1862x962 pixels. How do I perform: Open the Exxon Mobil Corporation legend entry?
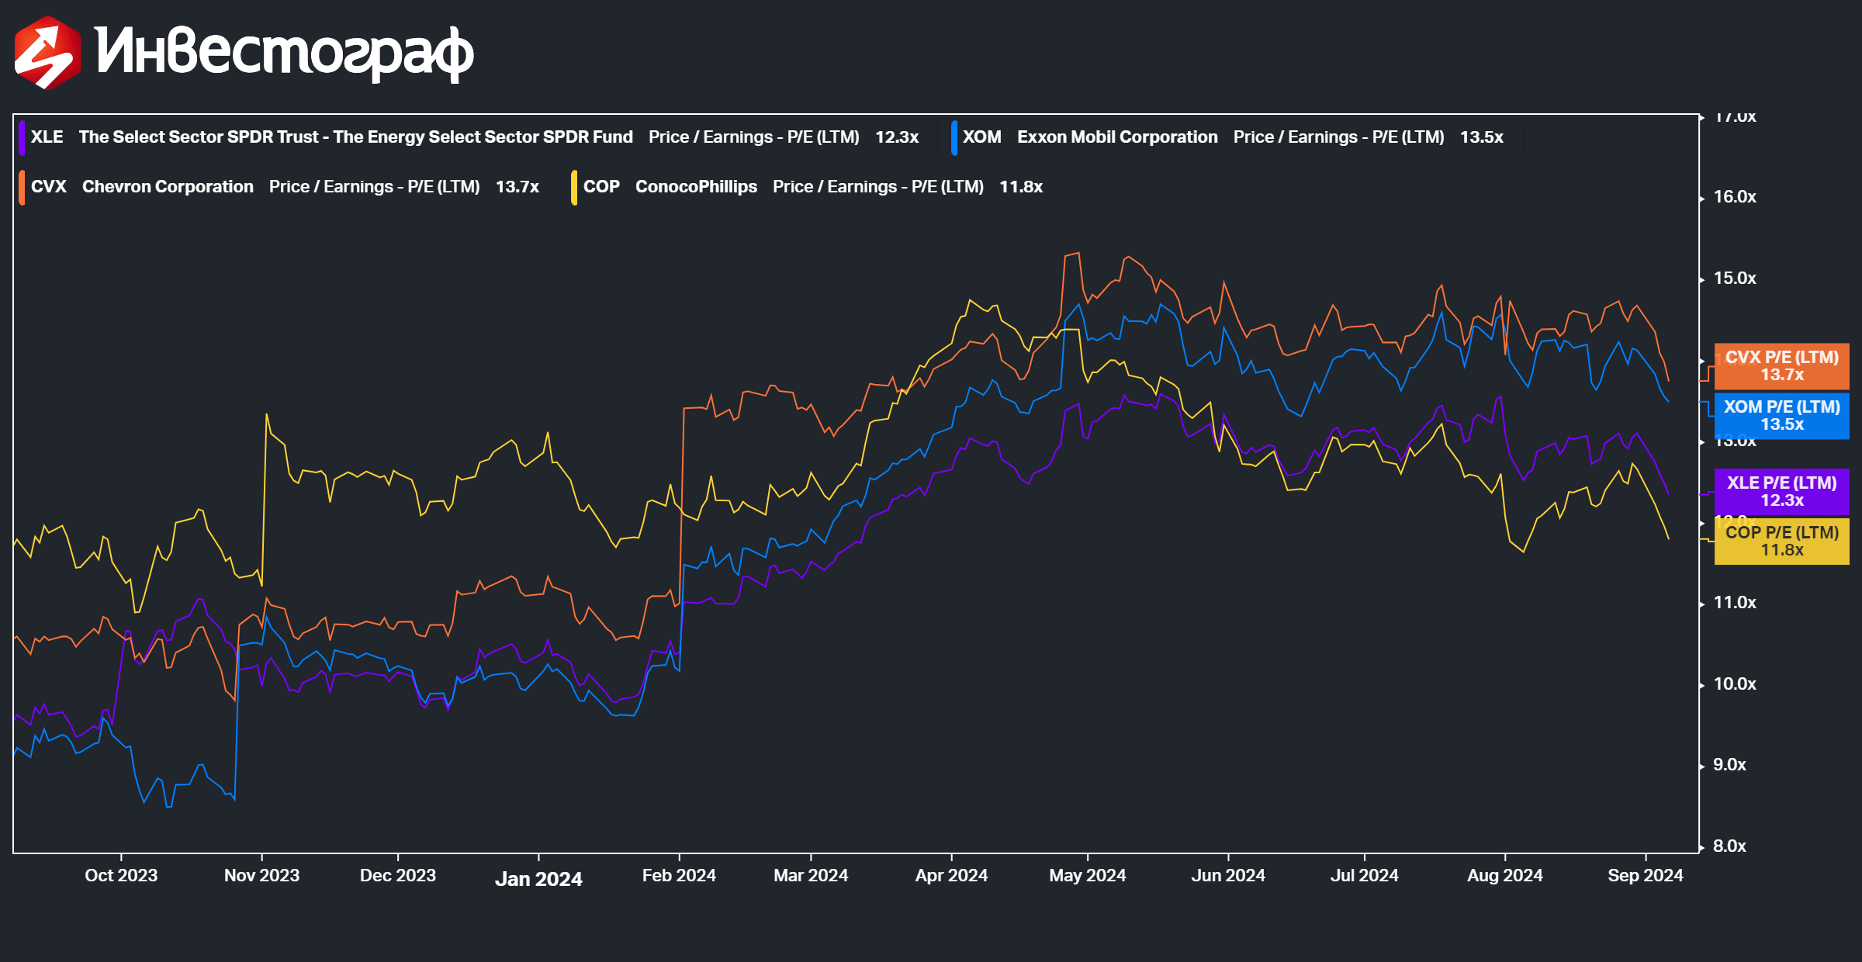click(1236, 137)
